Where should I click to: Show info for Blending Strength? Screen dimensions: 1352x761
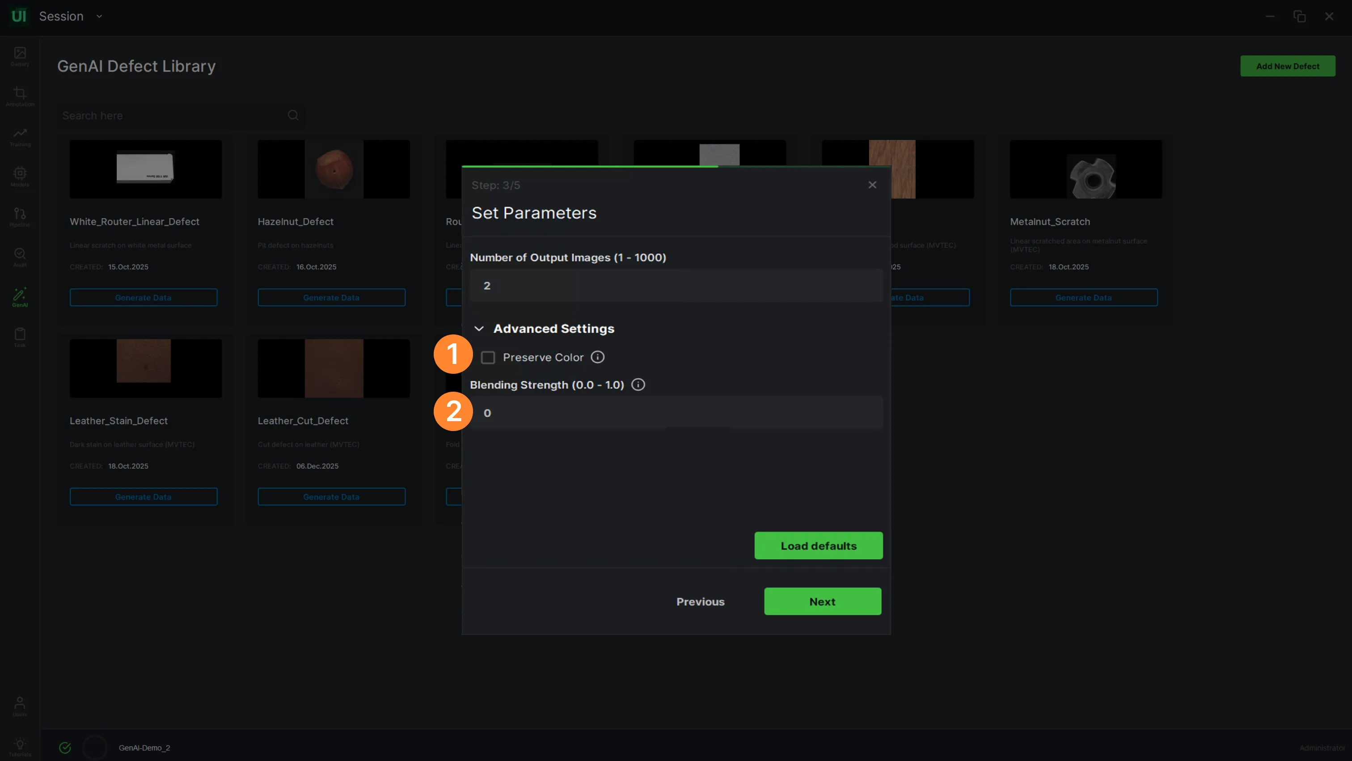click(x=638, y=385)
